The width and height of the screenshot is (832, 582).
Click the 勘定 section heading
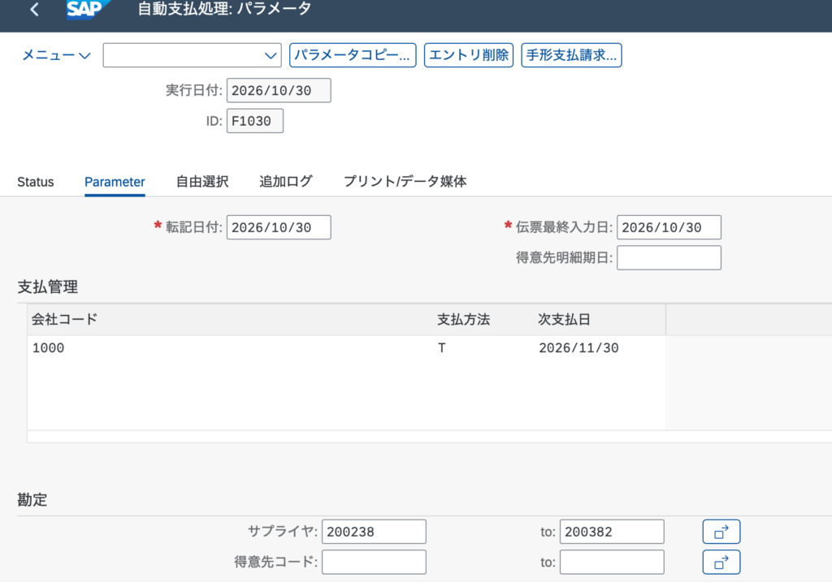32,499
